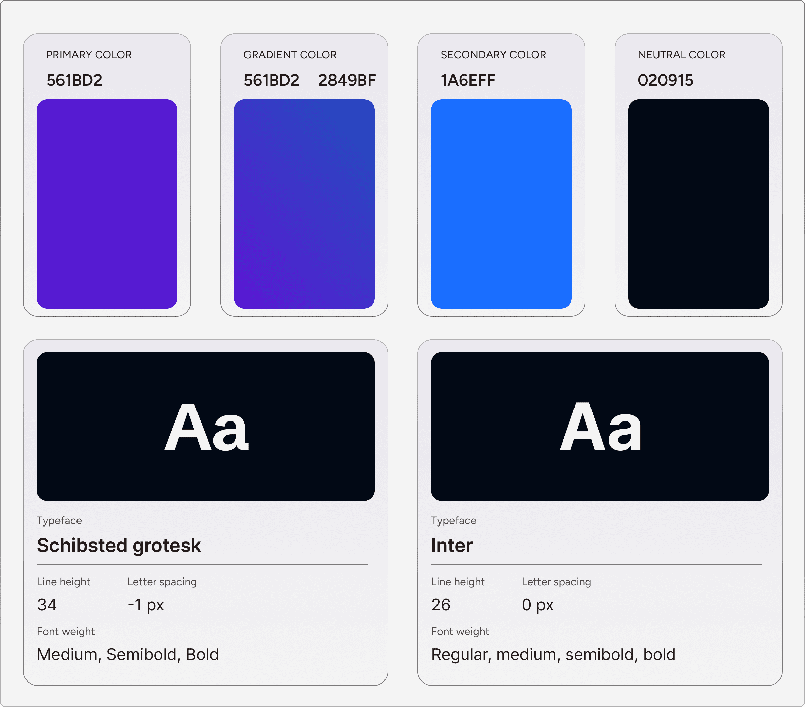805x707 pixels.
Task: Select the Regular, medium, semibold, bold weights text
Action: click(553, 655)
